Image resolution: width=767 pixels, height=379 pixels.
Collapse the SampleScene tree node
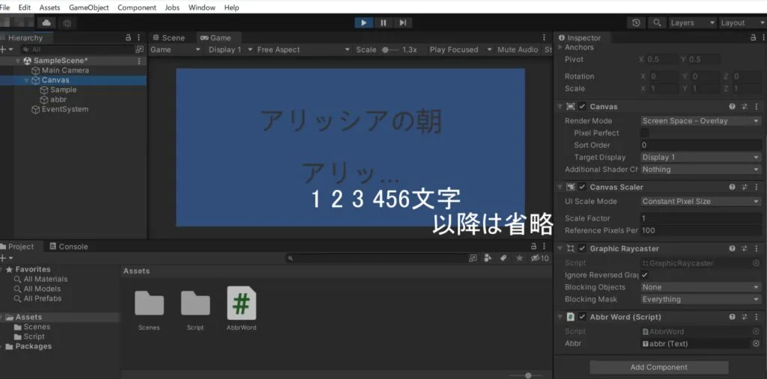click(19, 61)
